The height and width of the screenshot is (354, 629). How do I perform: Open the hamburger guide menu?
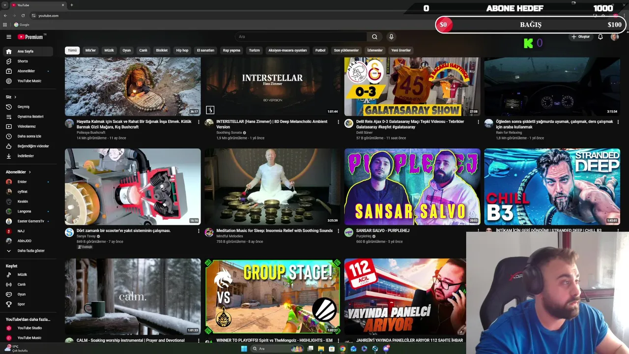click(8, 37)
